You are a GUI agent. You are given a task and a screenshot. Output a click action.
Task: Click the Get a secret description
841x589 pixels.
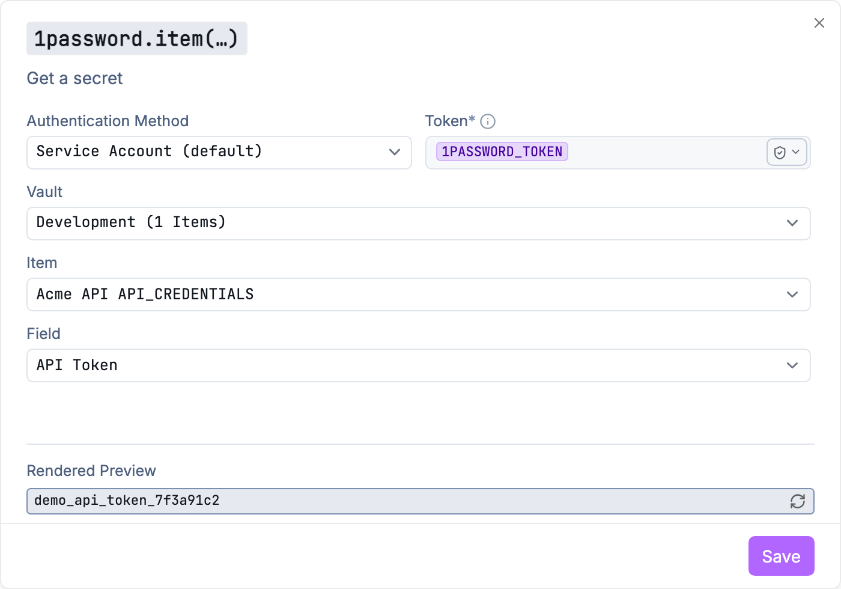pyautogui.click(x=74, y=78)
